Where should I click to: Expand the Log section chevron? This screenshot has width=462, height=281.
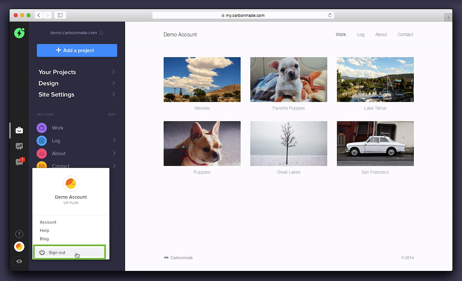[114, 140]
